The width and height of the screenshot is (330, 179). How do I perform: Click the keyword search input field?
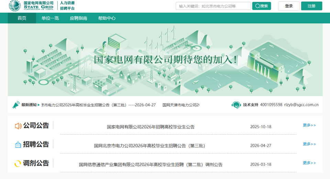[x=213, y=6]
